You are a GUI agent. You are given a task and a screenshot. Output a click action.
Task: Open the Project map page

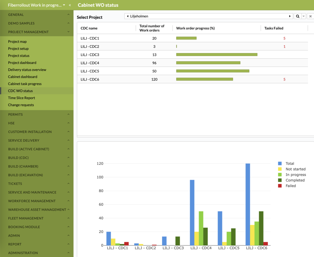point(17,42)
